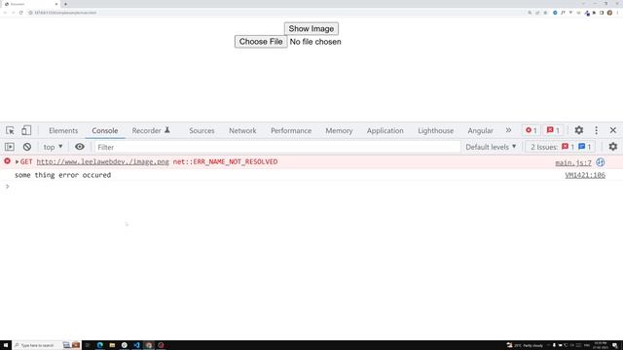Open the main.js:7 source link
The width and height of the screenshot is (623, 350).
(573, 162)
